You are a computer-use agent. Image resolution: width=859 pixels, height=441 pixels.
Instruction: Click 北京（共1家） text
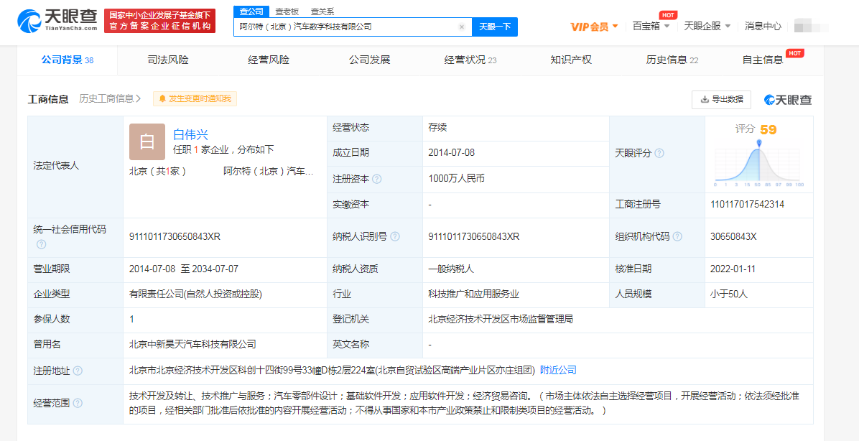pos(158,171)
